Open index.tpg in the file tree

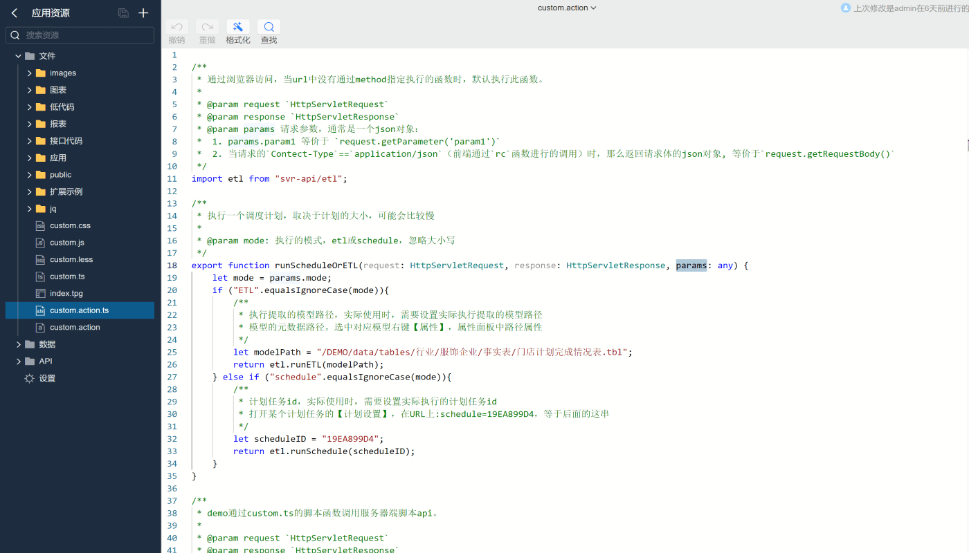tap(66, 294)
